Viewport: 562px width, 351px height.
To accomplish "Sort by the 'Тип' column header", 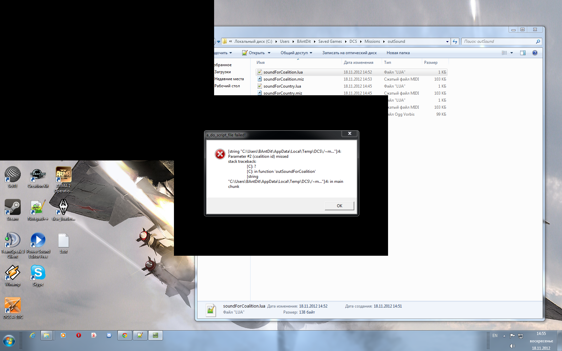I will [402, 63].
